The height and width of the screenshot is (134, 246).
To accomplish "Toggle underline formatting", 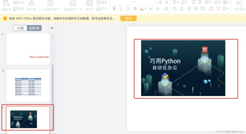I will 128,9.
